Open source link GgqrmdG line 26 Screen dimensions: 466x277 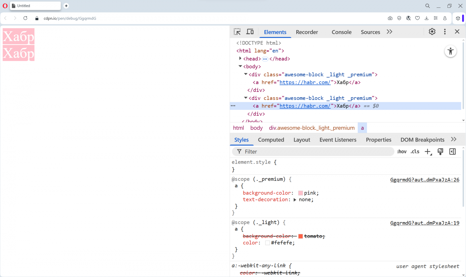point(425,180)
